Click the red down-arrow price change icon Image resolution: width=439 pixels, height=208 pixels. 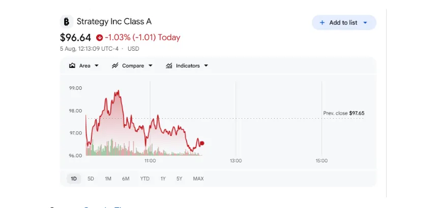click(x=99, y=38)
